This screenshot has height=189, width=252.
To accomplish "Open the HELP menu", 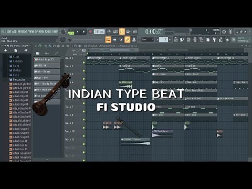I will (x=55, y=31).
